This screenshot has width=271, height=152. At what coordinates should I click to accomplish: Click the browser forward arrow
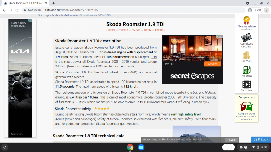11,10
